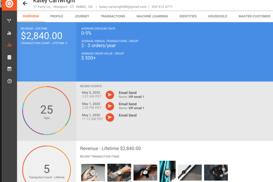Open the calendar icon in sidebar
This screenshot has width=273, height=182.
coord(9,69)
